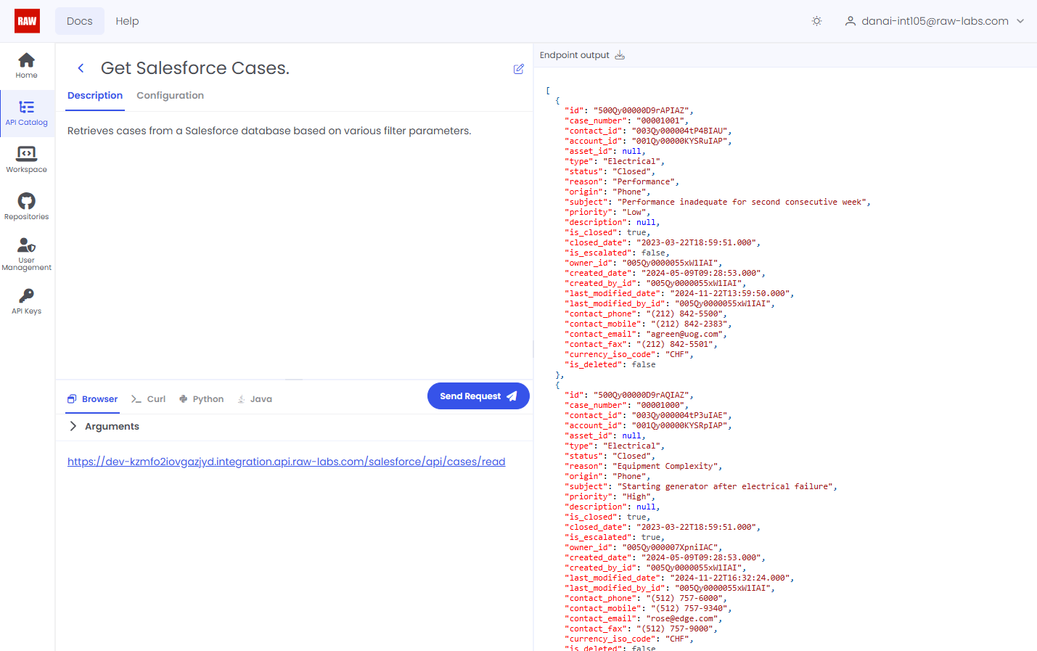Open the API Catalog sidebar item
This screenshot has height=651, width=1037.
point(27,113)
